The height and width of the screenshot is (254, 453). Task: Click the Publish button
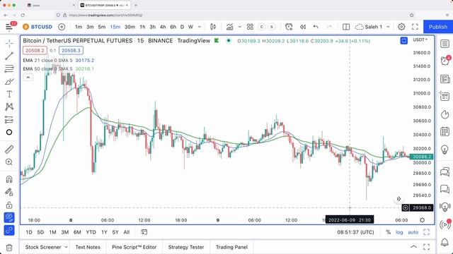[438, 27]
